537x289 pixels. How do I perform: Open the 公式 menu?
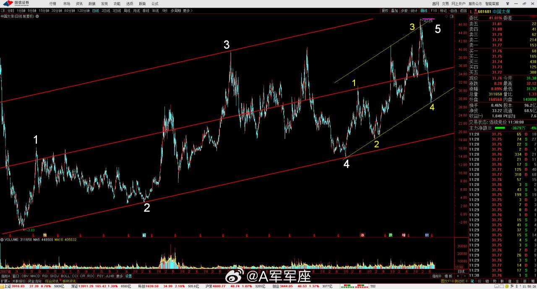coord(155,3)
